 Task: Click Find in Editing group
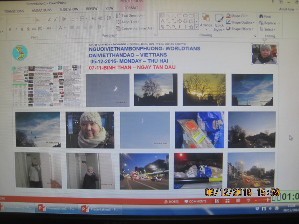coord(265,17)
